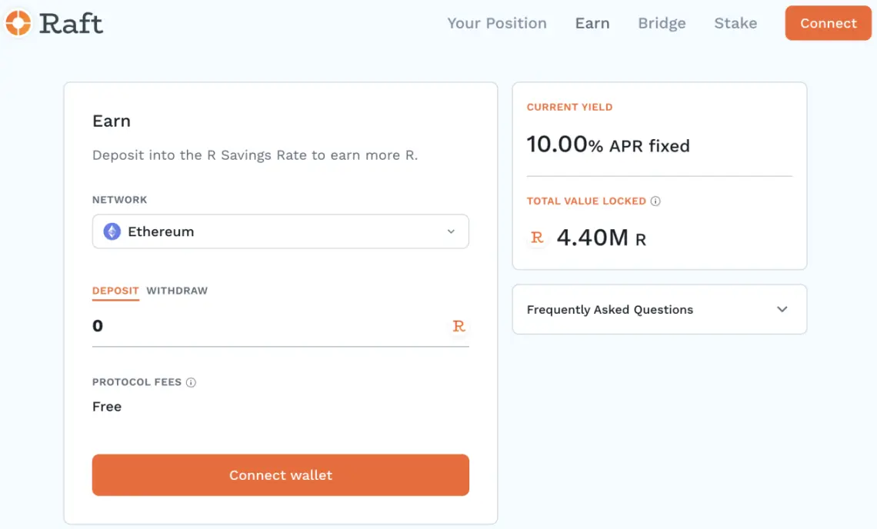The width and height of the screenshot is (877, 529).
Task: Click the network selector chevron arrow
Action: (451, 231)
